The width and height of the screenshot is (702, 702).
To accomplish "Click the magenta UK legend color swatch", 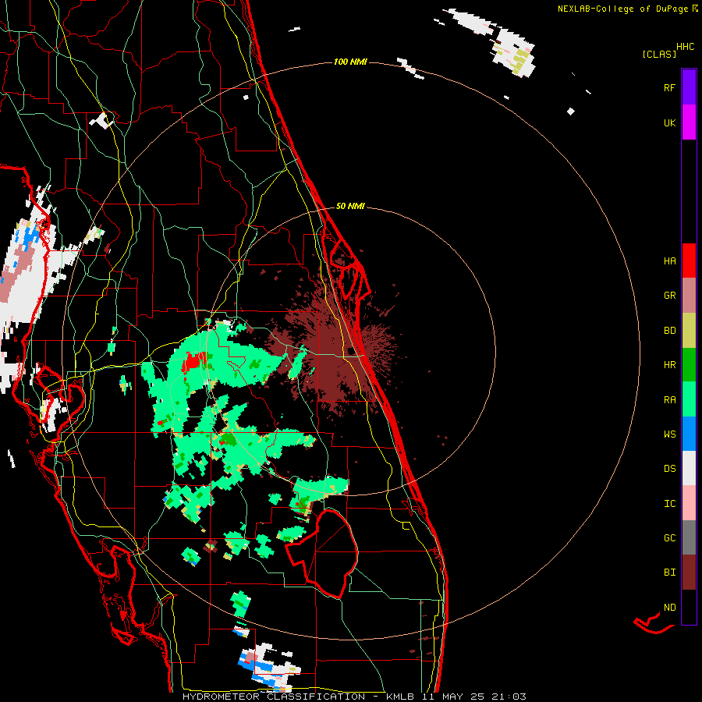I will pyautogui.click(x=689, y=122).
